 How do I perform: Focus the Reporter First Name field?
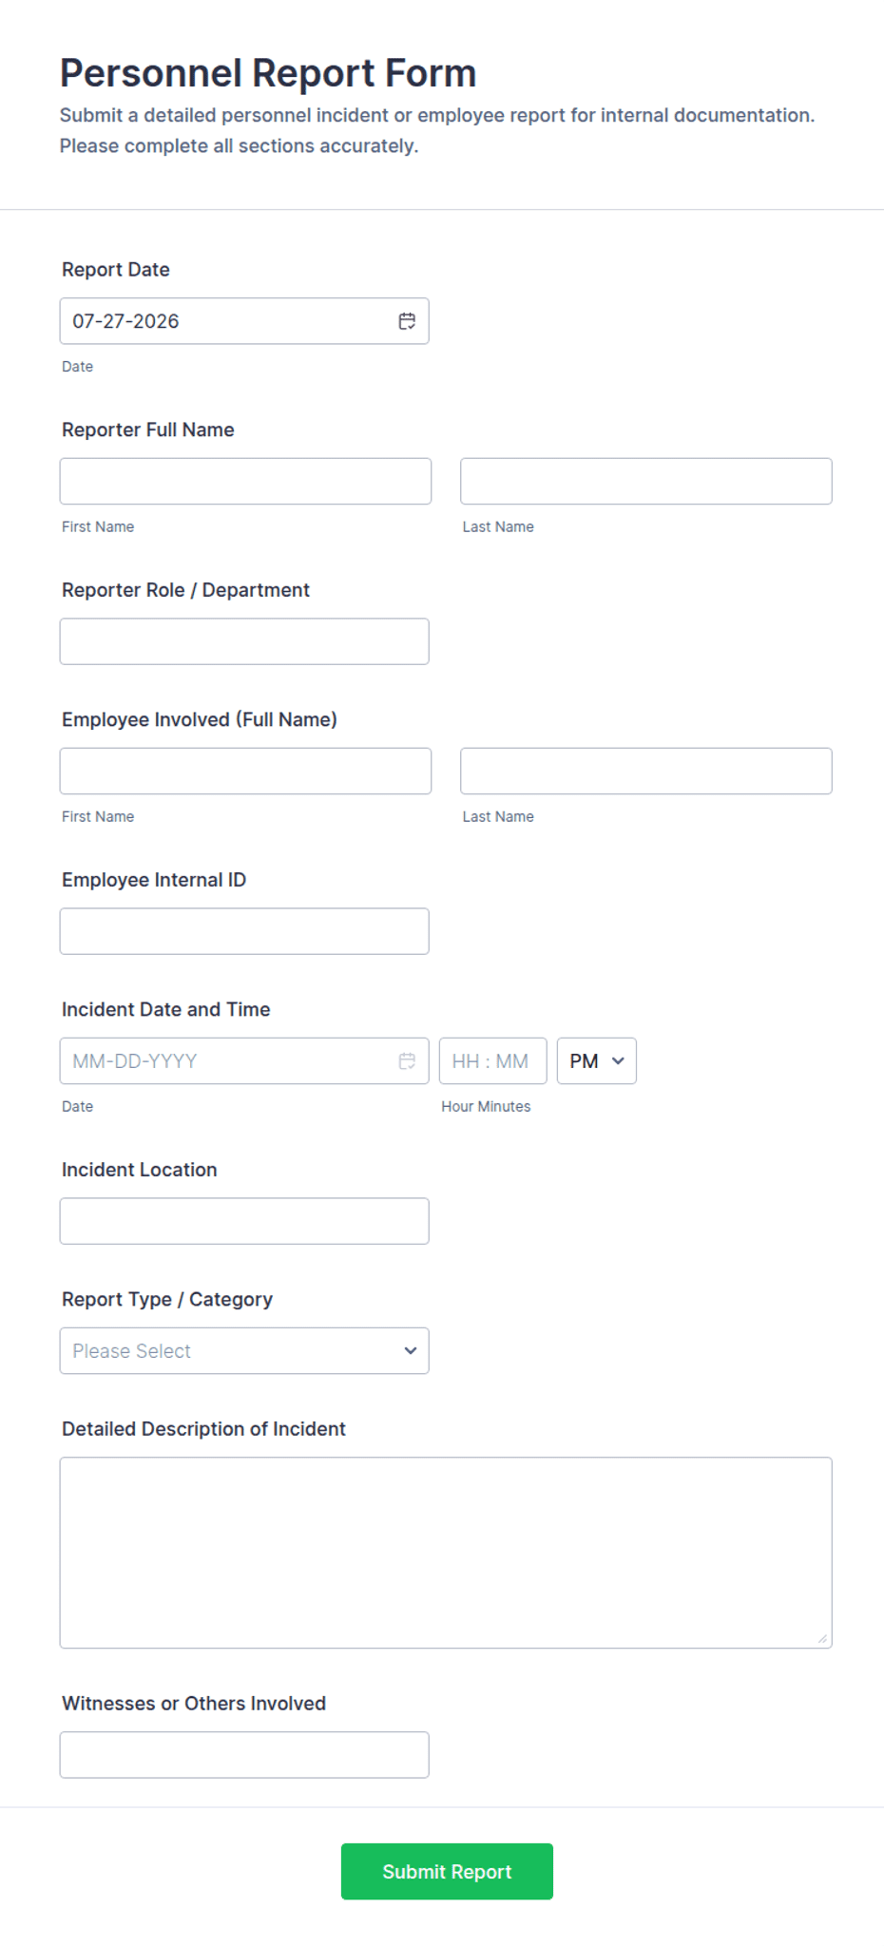(x=245, y=482)
